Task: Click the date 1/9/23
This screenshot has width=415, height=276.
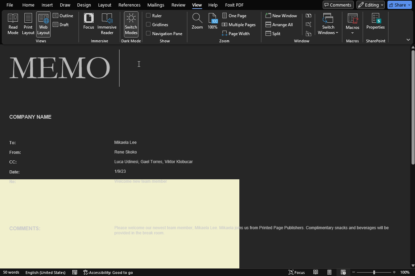Action: [x=120, y=171]
